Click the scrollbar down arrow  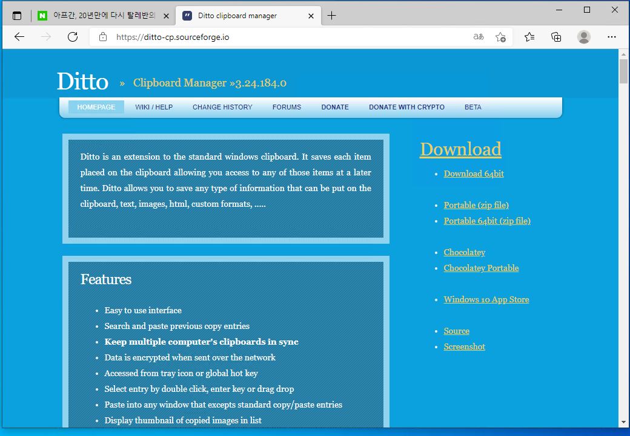click(623, 422)
